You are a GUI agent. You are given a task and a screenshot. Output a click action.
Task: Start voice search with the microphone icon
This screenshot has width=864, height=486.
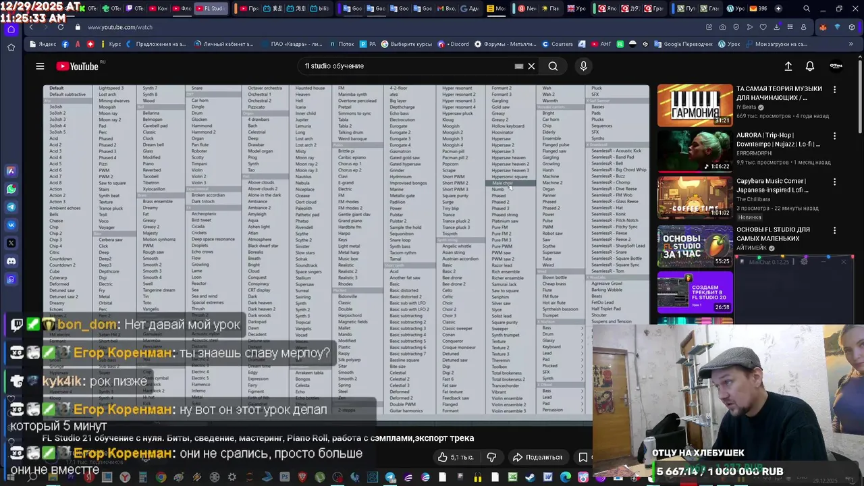[x=584, y=66]
